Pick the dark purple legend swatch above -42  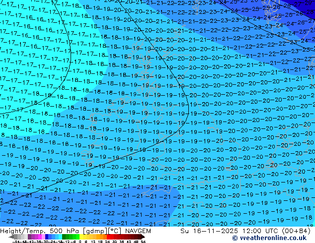click(x=29, y=237)
